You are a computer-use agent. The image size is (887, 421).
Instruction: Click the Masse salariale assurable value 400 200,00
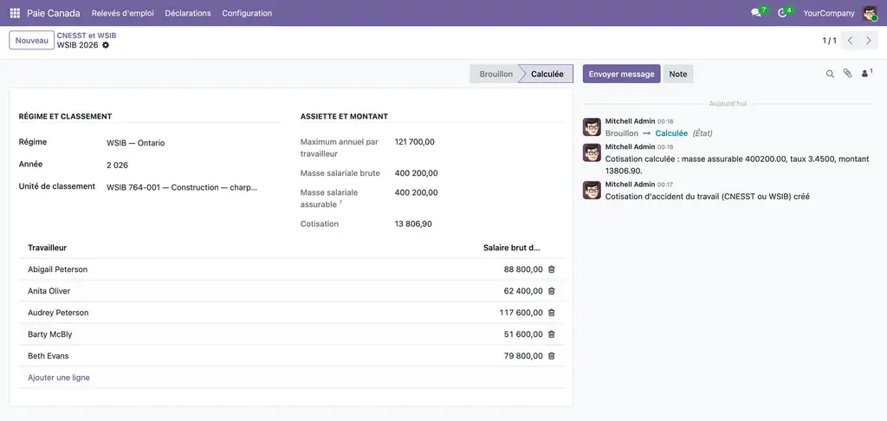(417, 193)
